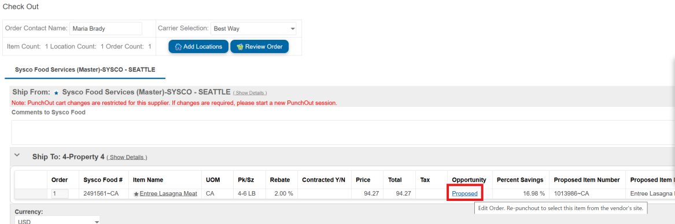Click the star icon beside Entree Lasagna Meat
Image resolution: width=675 pixels, height=224 pixels.
136,195
